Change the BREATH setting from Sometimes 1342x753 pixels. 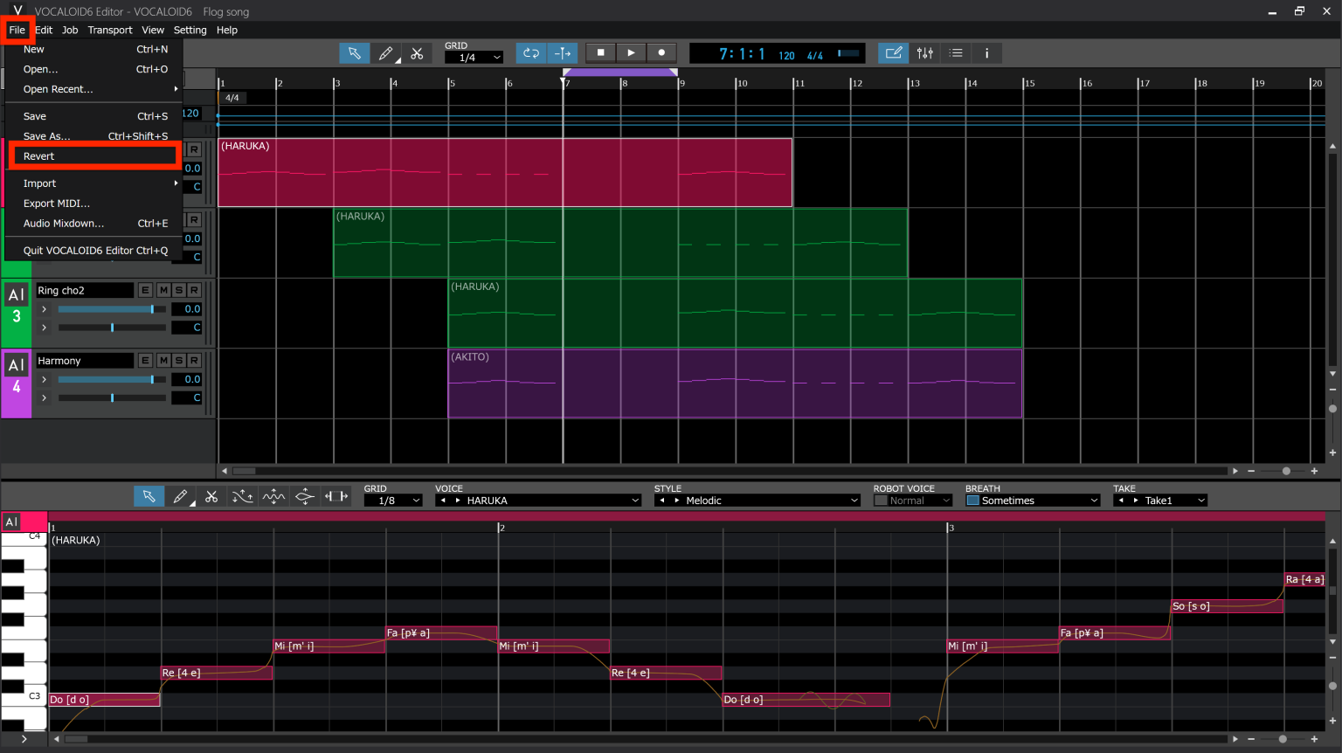(1032, 500)
